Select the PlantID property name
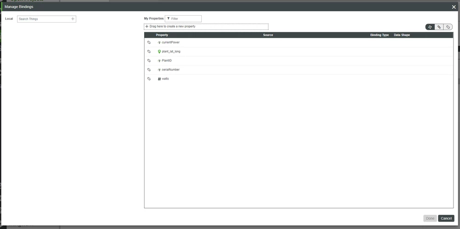The height and width of the screenshot is (229, 460). click(x=167, y=61)
